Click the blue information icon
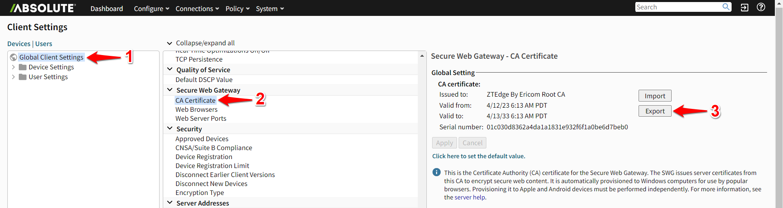 pyautogui.click(x=437, y=172)
